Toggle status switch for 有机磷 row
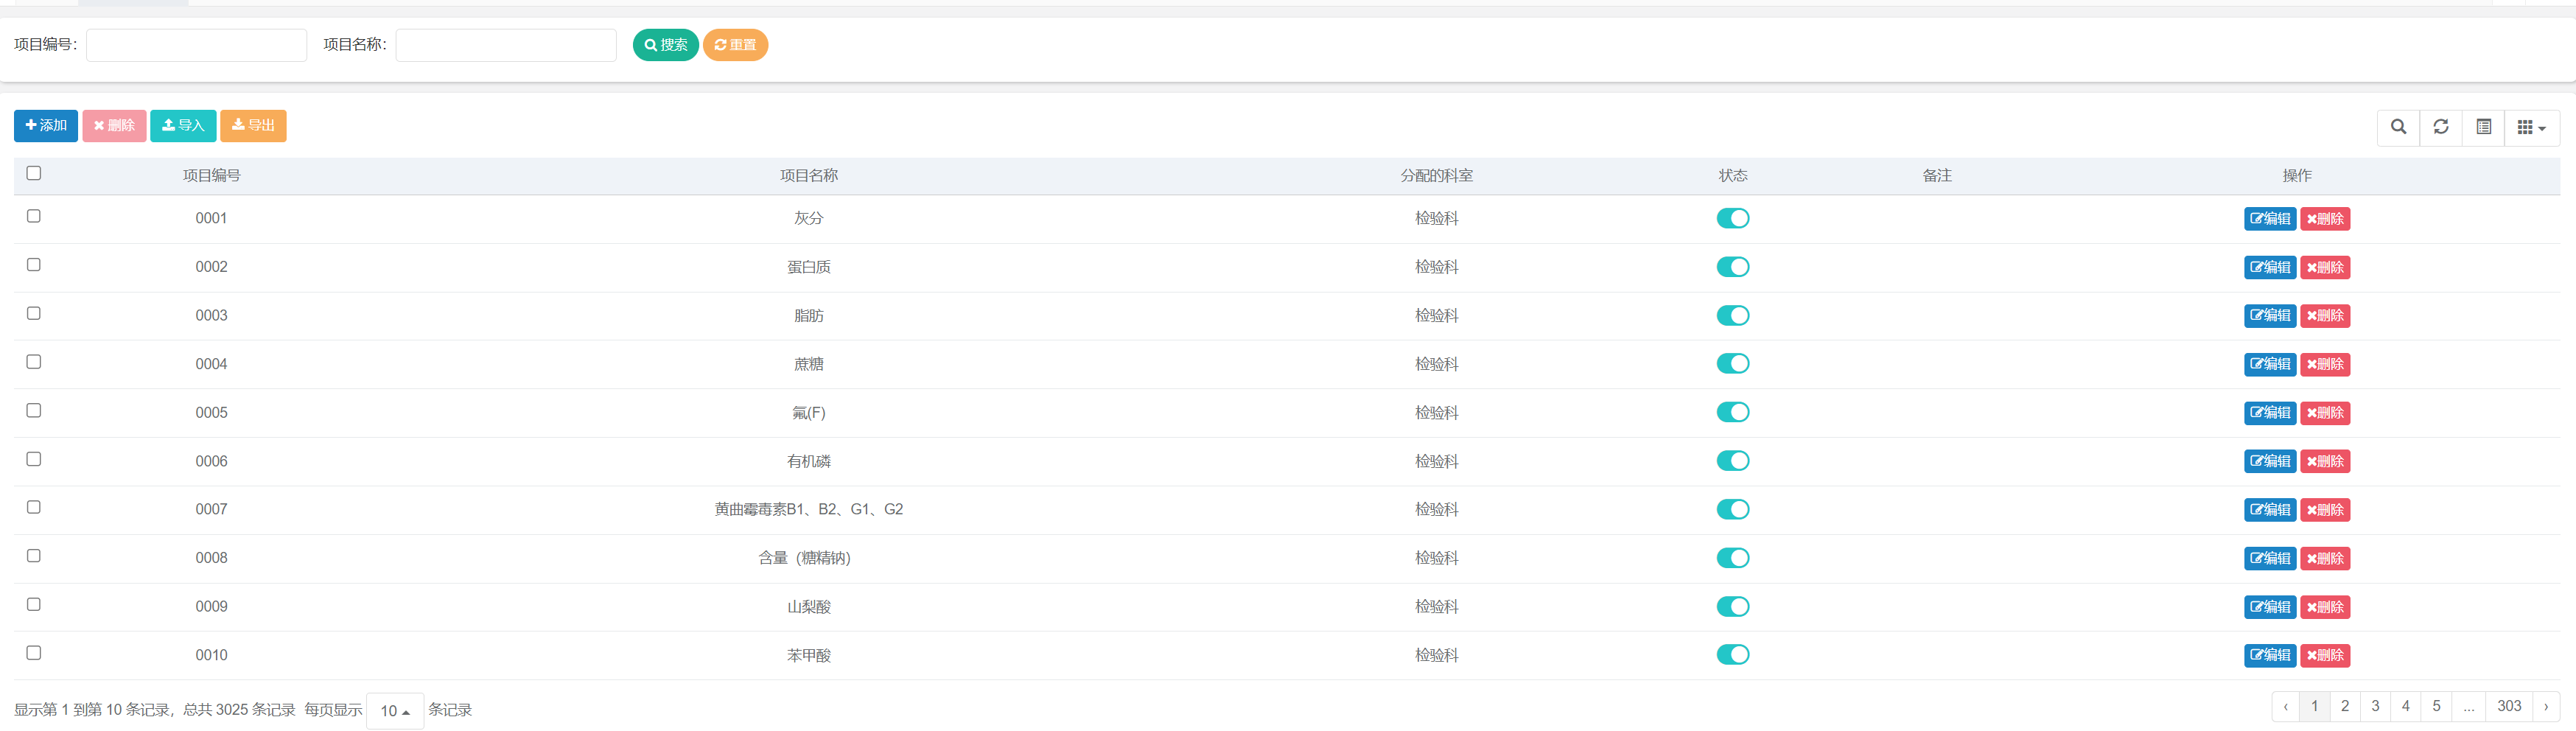This screenshot has height=731, width=2576. (x=1733, y=461)
